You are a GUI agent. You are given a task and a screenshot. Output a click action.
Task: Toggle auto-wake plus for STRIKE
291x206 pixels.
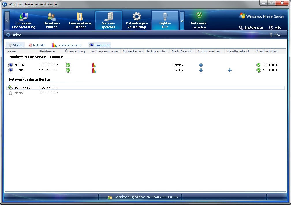tap(201, 70)
